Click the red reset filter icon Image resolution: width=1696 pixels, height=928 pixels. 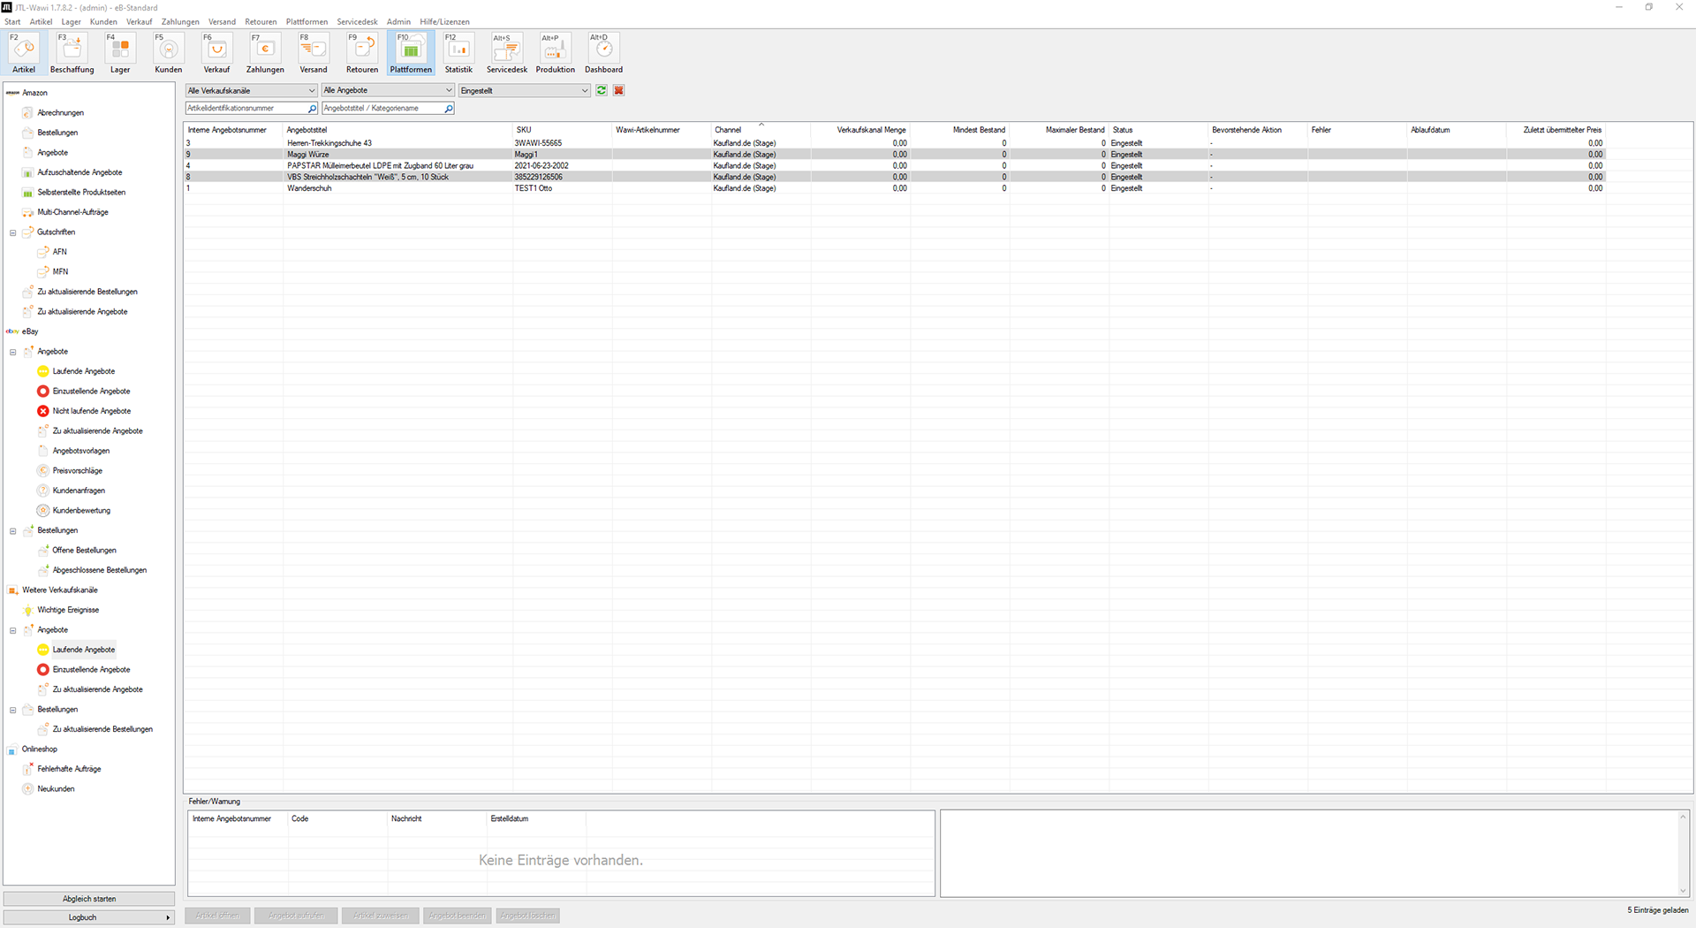619,90
